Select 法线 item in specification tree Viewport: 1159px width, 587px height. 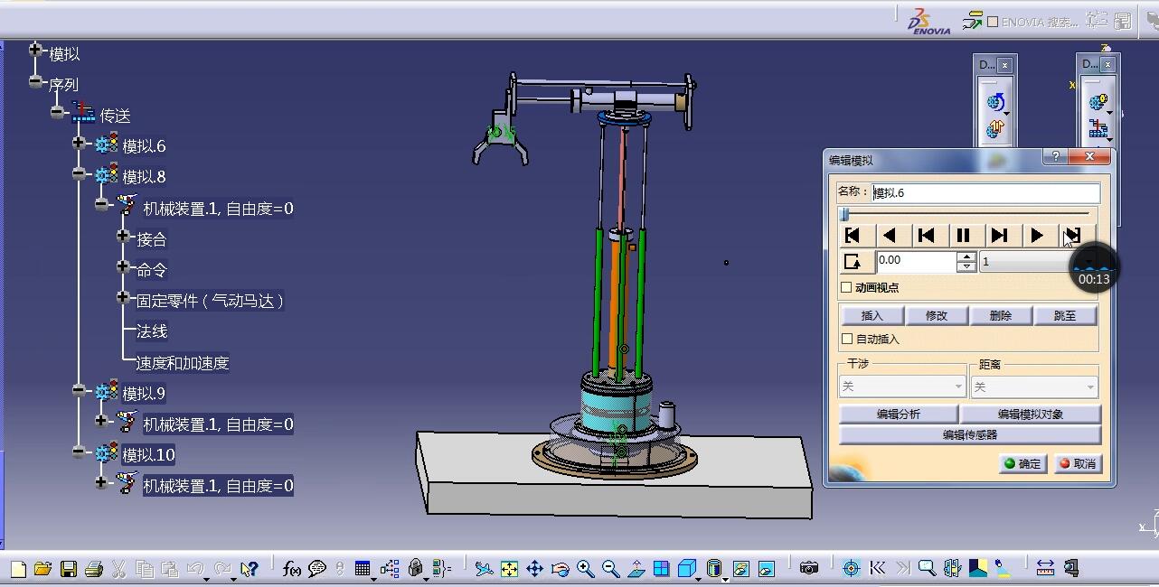pyautogui.click(x=152, y=331)
